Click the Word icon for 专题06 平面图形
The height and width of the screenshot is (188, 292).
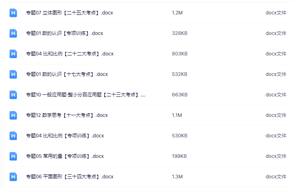(13, 177)
